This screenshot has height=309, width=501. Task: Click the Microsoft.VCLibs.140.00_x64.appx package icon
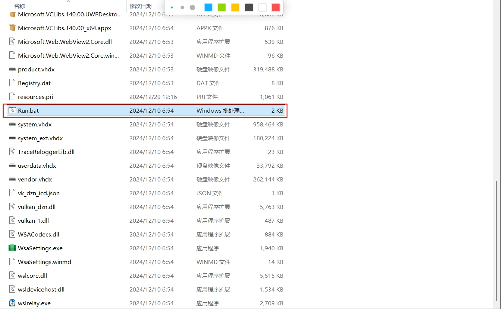[12, 28]
